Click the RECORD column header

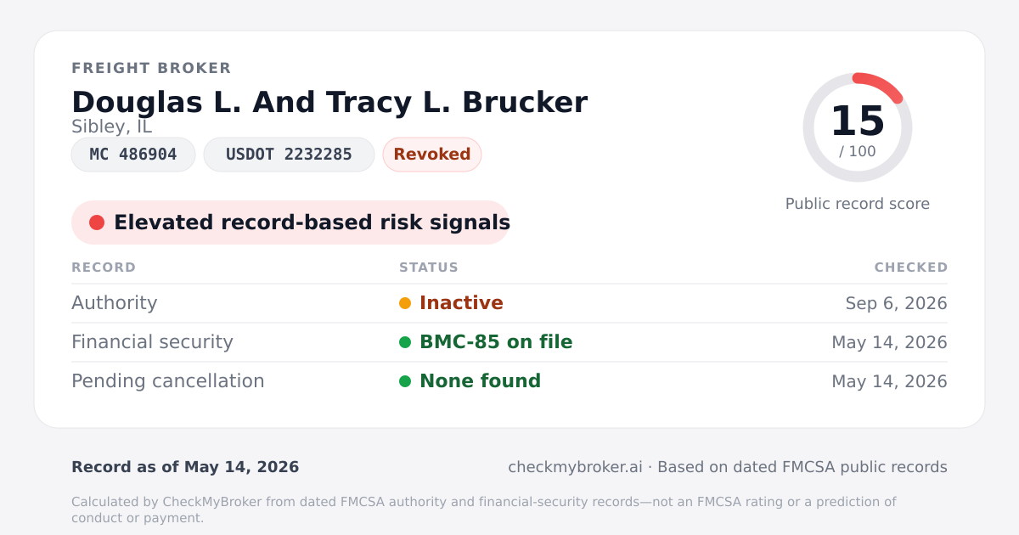(x=104, y=267)
